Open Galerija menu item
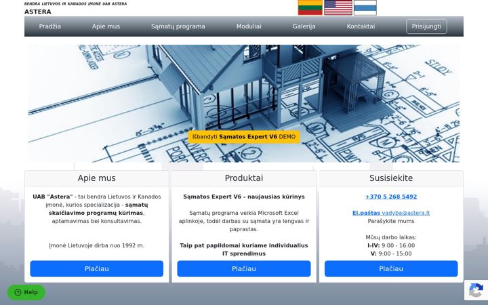 [304, 26]
